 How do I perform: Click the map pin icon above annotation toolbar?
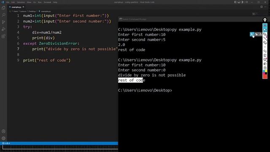tap(265, 20)
